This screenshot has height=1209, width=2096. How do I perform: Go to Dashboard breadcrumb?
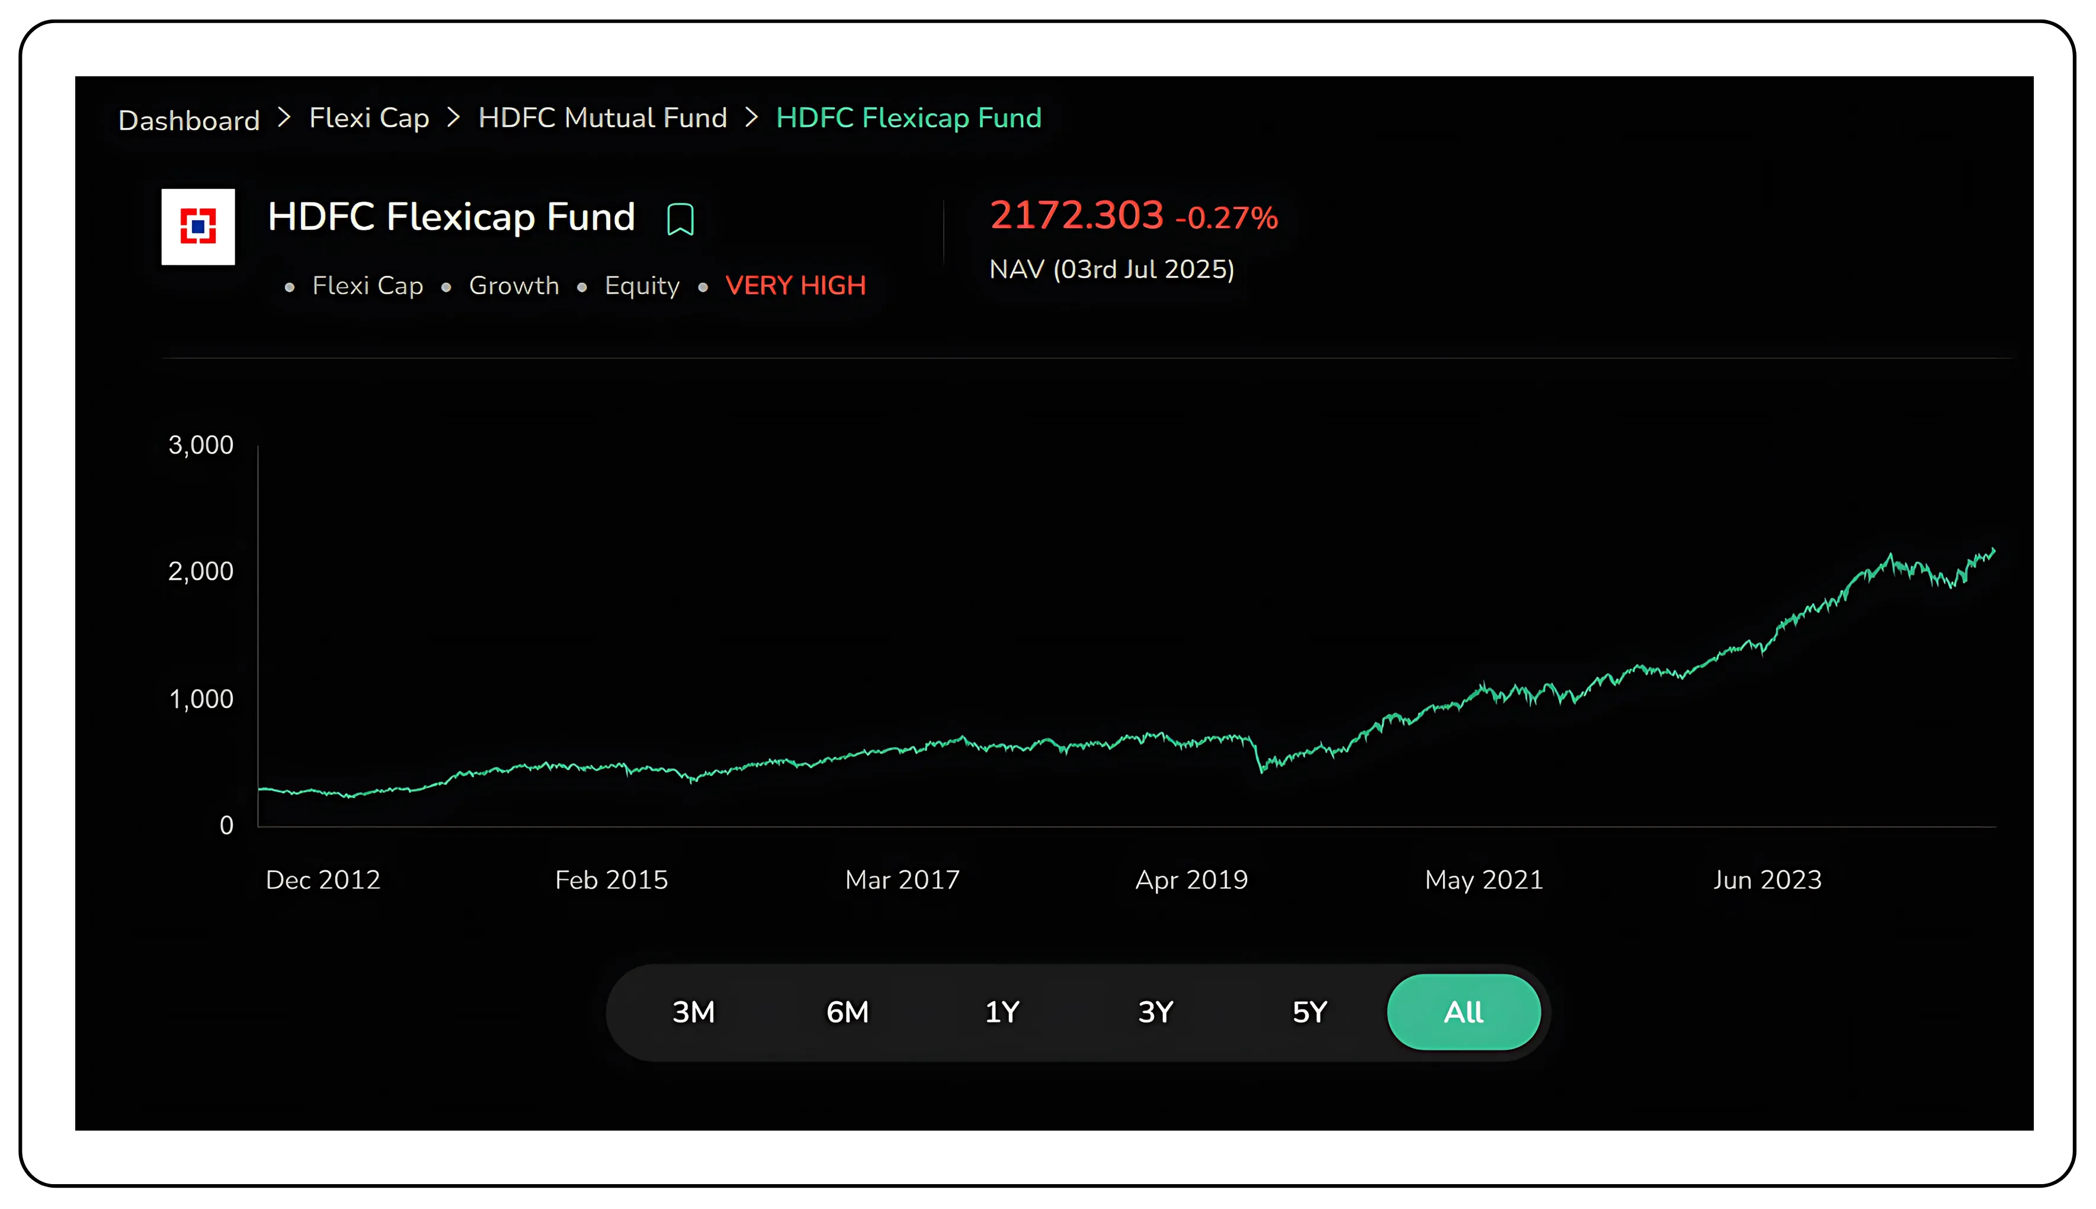click(x=190, y=120)
